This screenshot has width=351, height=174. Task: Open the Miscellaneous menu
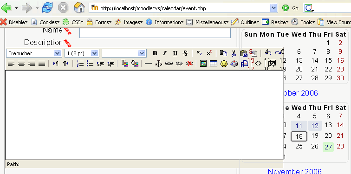208,22
